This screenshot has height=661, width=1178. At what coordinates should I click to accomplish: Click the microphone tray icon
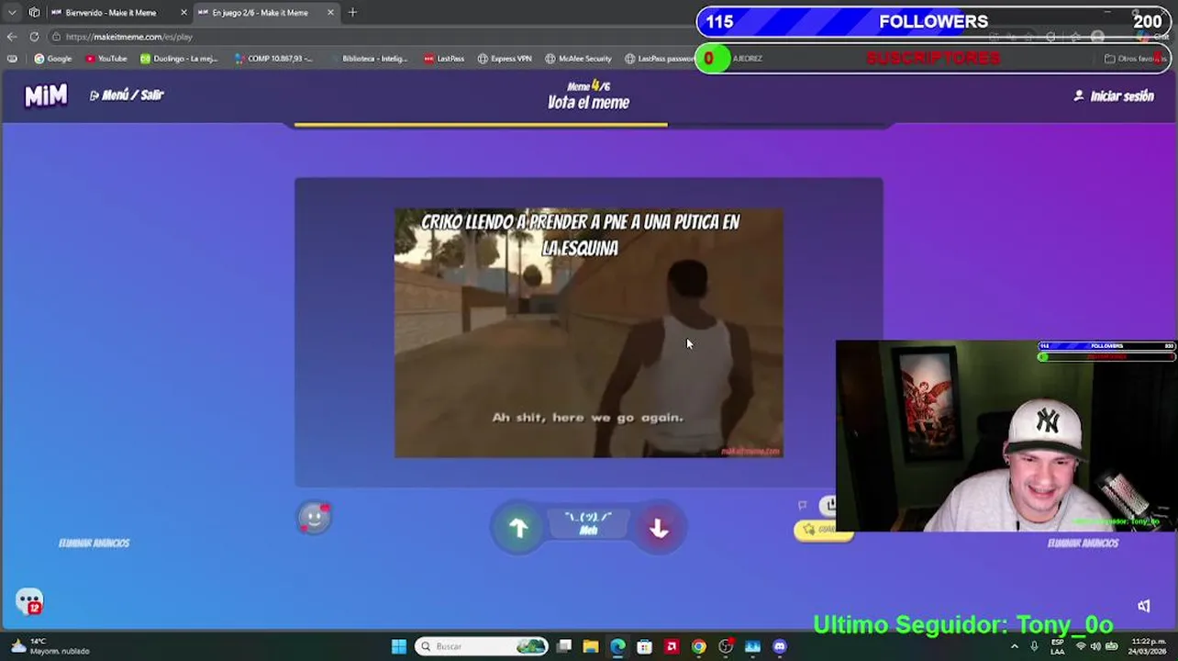click(1034, 646)
